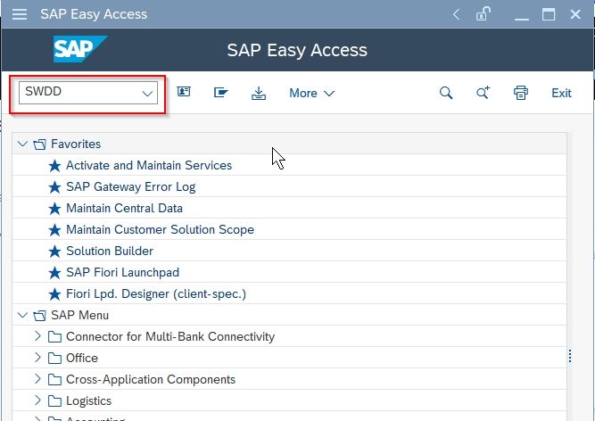
Task: Click Connector for Multi-Bank Connectivity folder icon
Action: click(54, 337)
